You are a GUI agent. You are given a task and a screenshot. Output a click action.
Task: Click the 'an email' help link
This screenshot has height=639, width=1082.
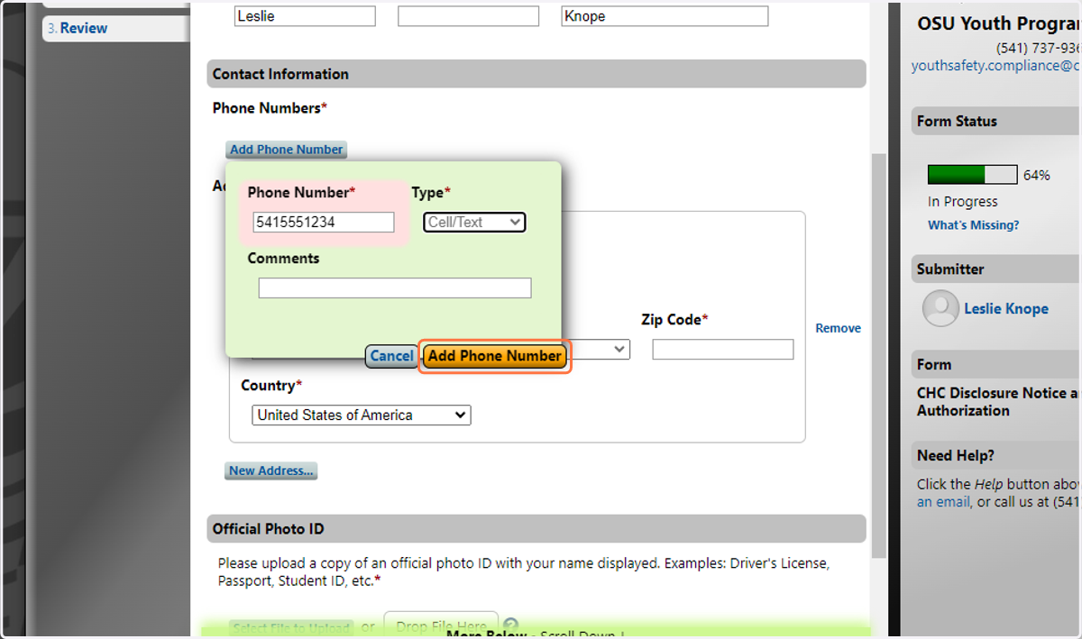[x=944, y=502]
